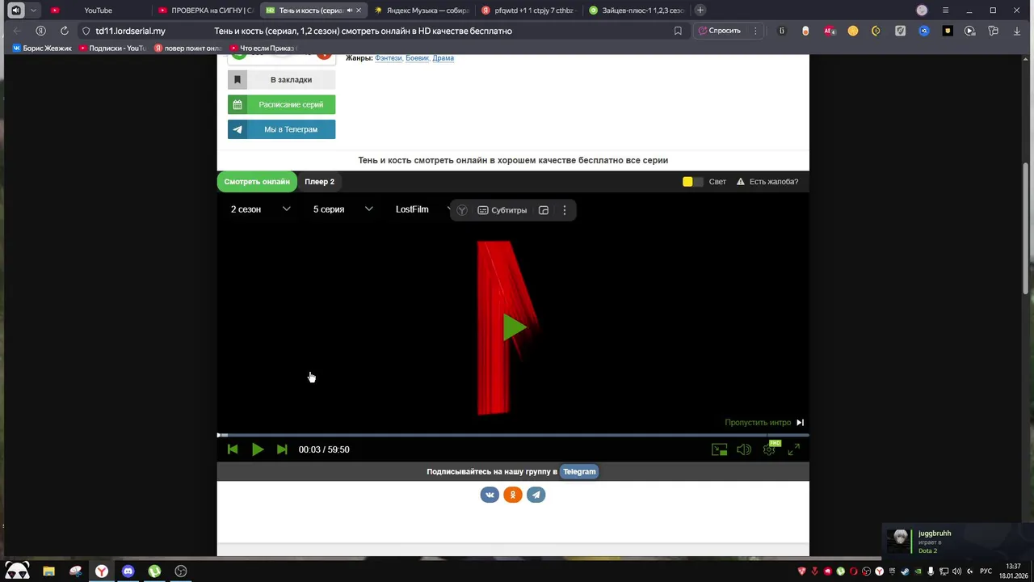This screenshot has width=1034, height=582.
Task: Open the 'Фэнтези' genre link
Action: 388,58
